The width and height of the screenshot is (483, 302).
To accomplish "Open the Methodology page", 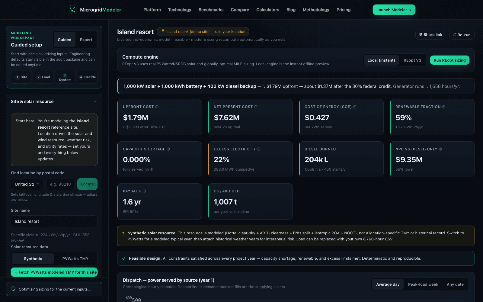I will point(316,10).
